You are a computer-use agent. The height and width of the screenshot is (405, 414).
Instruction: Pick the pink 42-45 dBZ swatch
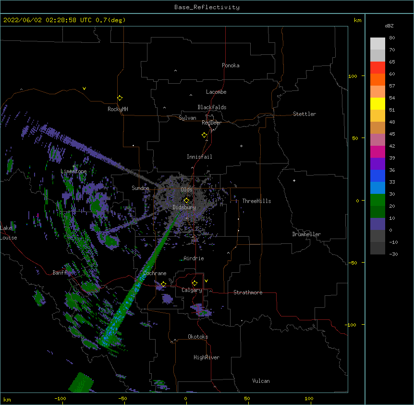[377, 140]
